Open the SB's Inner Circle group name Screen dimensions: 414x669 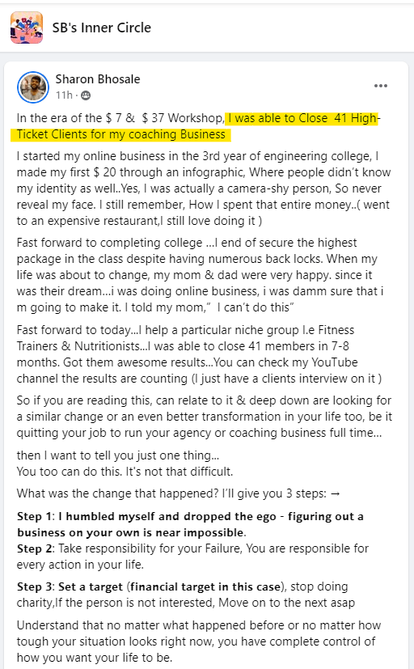[101, 28]
